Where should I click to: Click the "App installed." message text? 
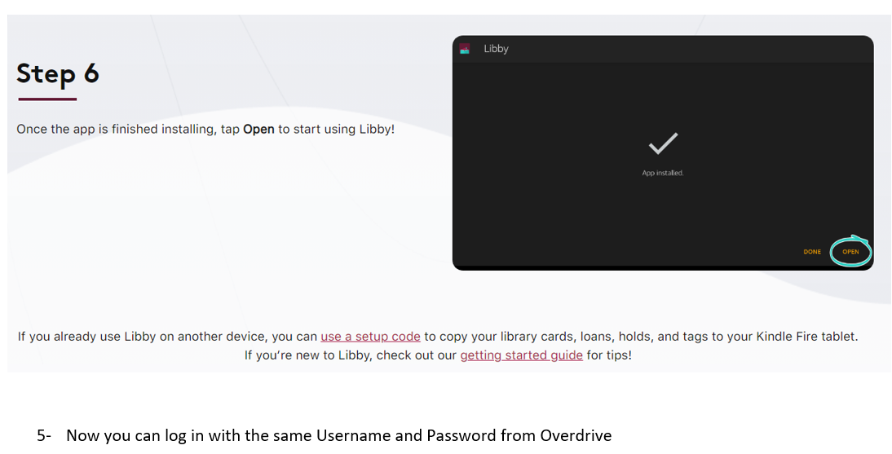(x=662, y=174)
